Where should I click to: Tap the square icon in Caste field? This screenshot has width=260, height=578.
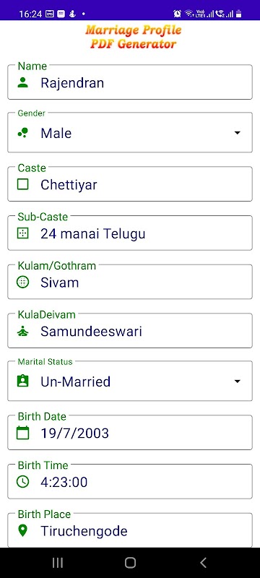click(23, 184)
